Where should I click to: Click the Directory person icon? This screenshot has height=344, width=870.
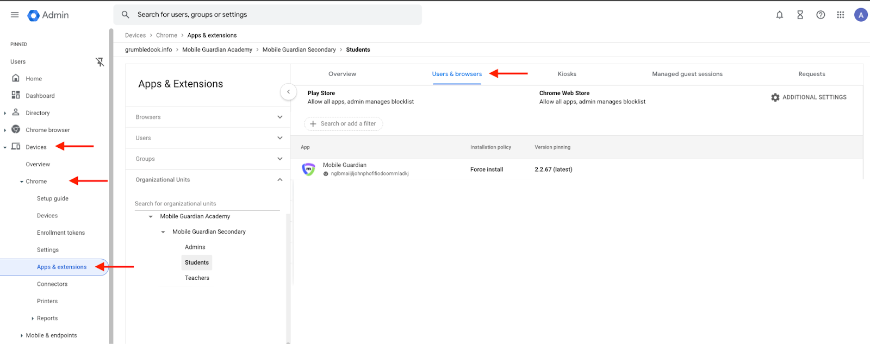coord(16,112)
